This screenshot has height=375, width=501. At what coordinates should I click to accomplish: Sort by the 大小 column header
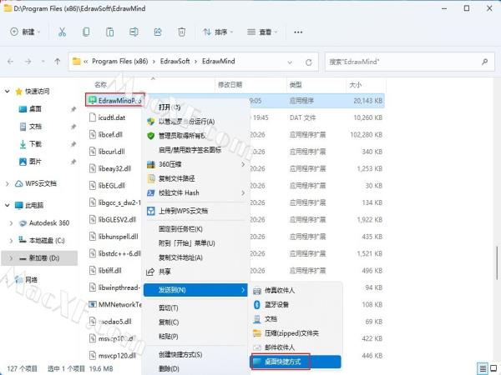coord(355,84)
